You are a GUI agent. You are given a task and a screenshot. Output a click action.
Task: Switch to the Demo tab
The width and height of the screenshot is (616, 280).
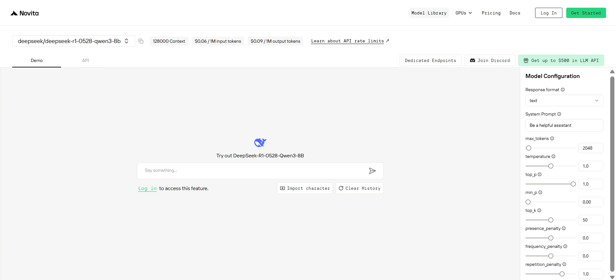coord(37,60)
